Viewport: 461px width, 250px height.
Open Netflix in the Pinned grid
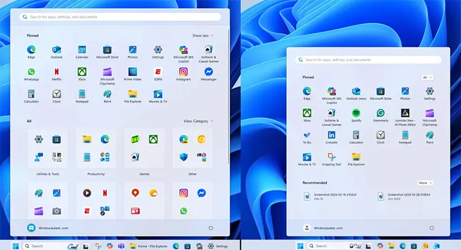[57, 74]
